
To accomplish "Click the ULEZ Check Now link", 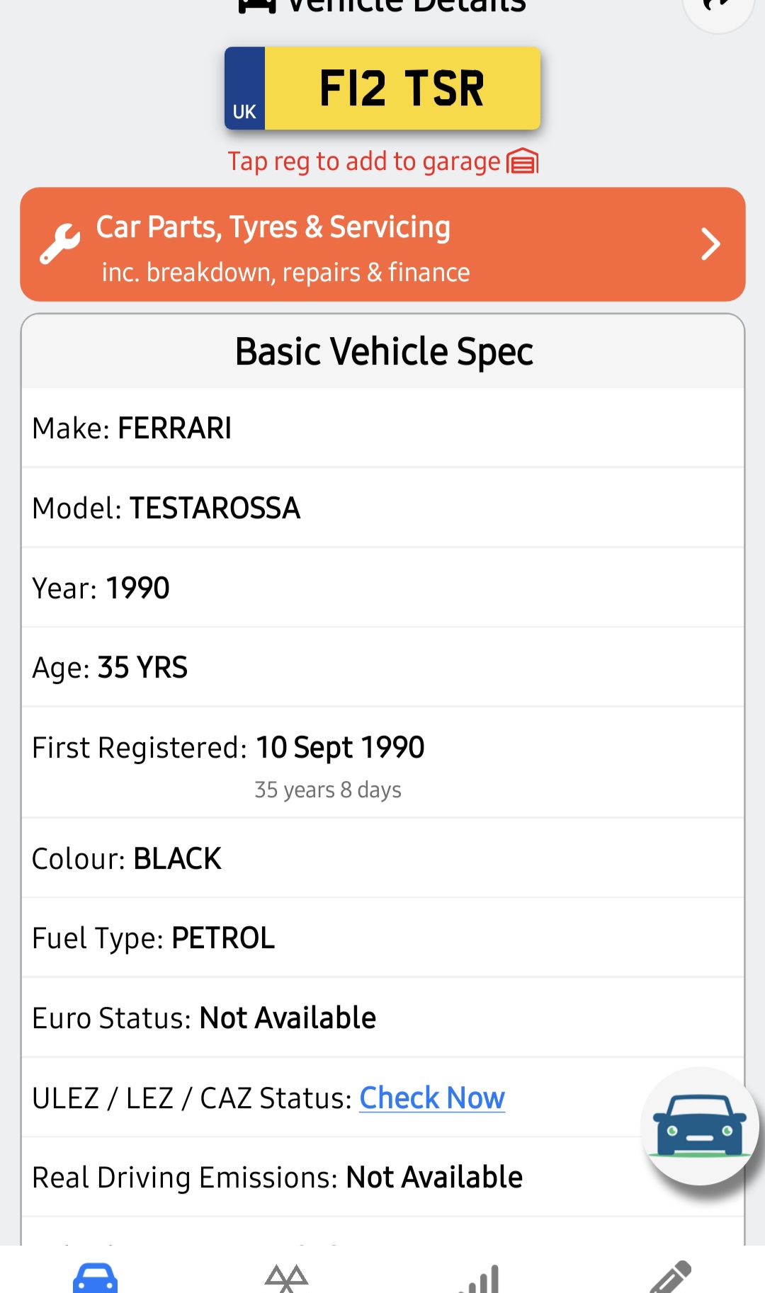I will (x=432, y=1098).
